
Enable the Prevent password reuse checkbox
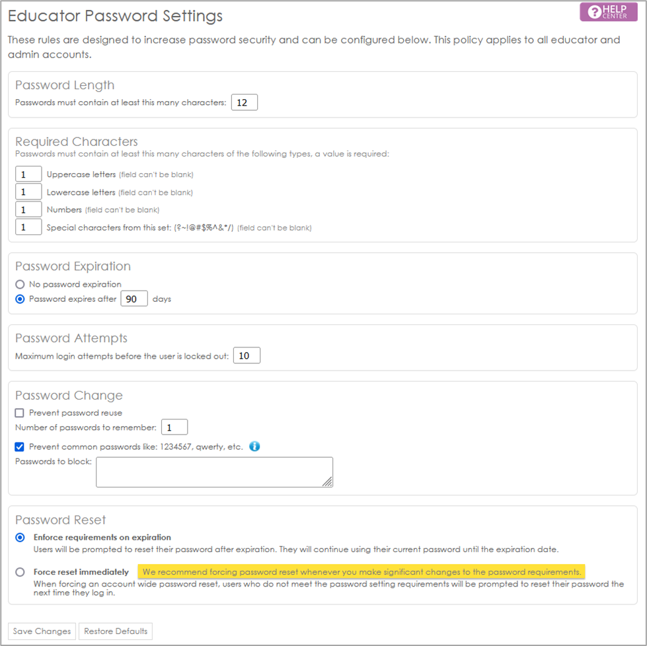(x=20, y=413)
